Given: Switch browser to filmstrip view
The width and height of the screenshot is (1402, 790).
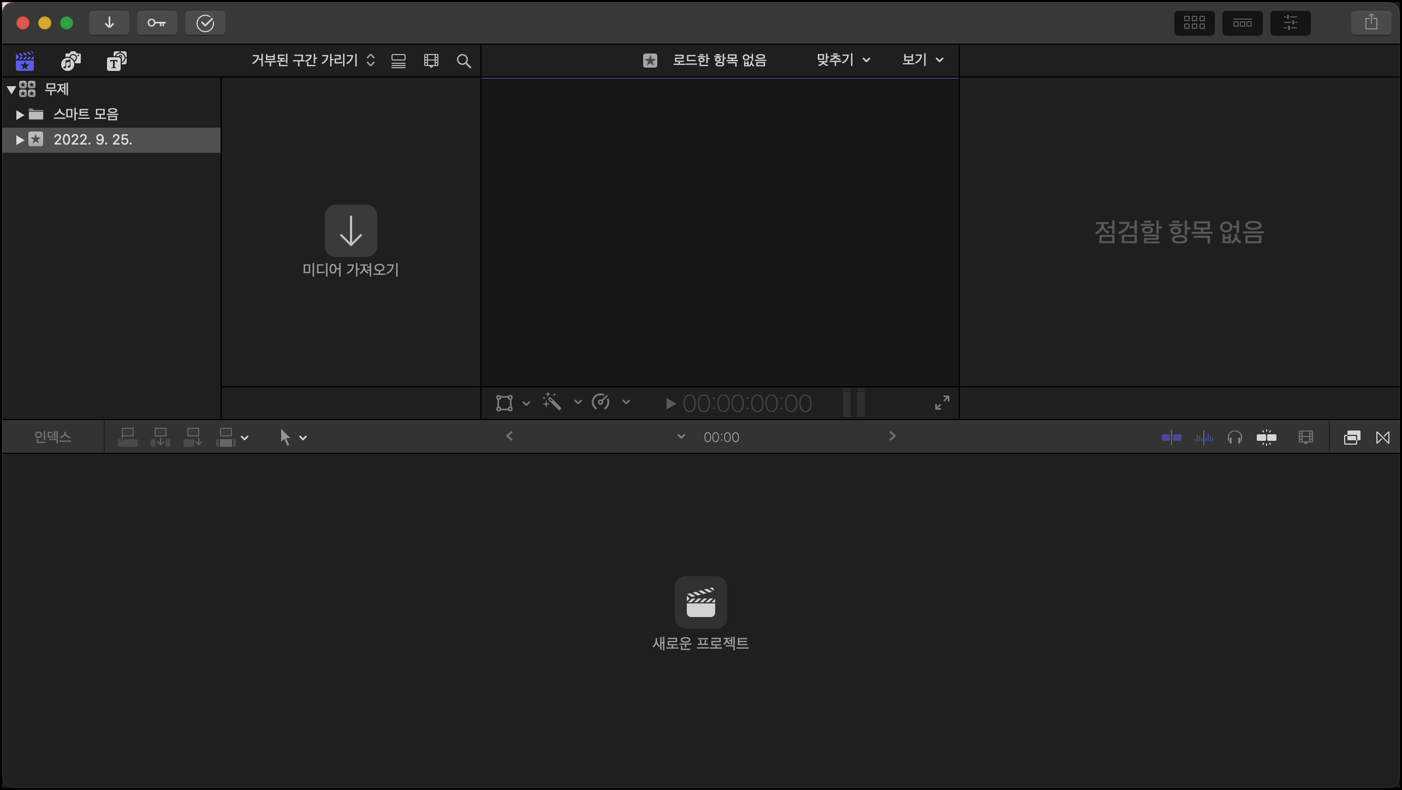Looking at the screenshot, I should pyautogui.click(x=431, y=61).
